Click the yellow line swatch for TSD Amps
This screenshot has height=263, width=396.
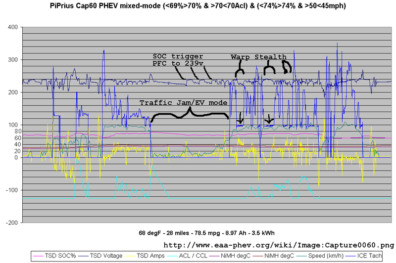(130, 256)
